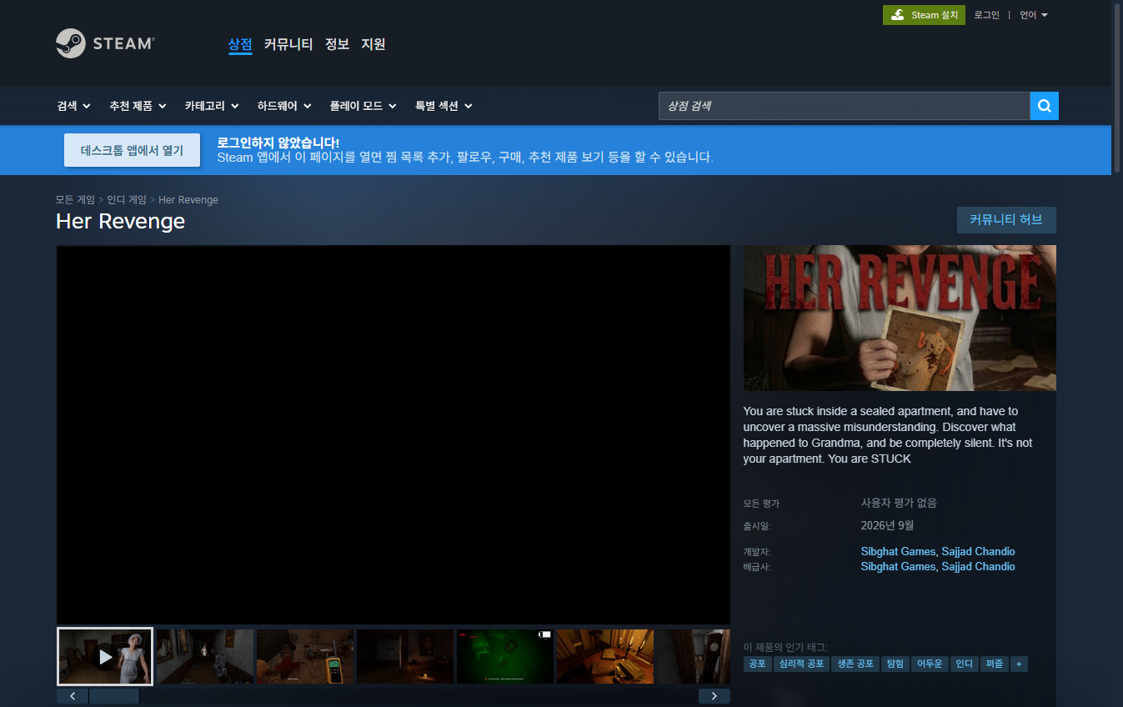Open publisher Sajjad Chandio link

point(978,566)
